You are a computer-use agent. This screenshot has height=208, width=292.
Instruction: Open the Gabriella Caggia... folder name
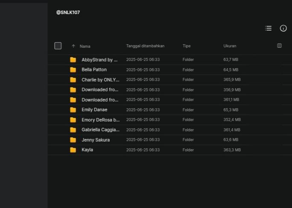coord(101,130)
